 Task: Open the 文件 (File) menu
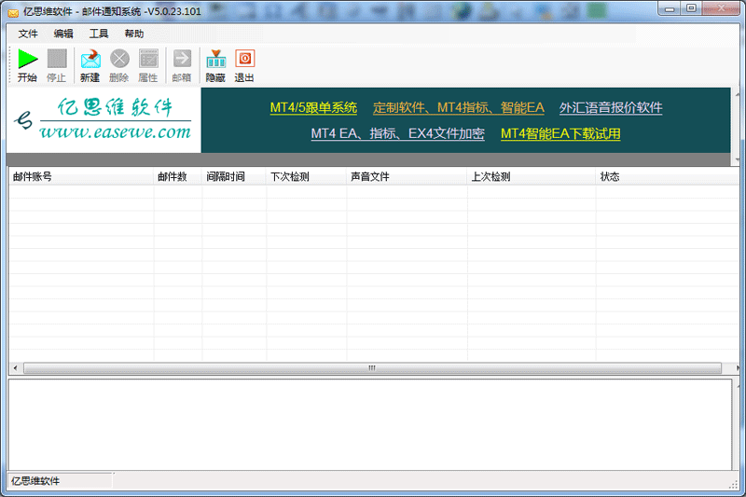(28, 34)
